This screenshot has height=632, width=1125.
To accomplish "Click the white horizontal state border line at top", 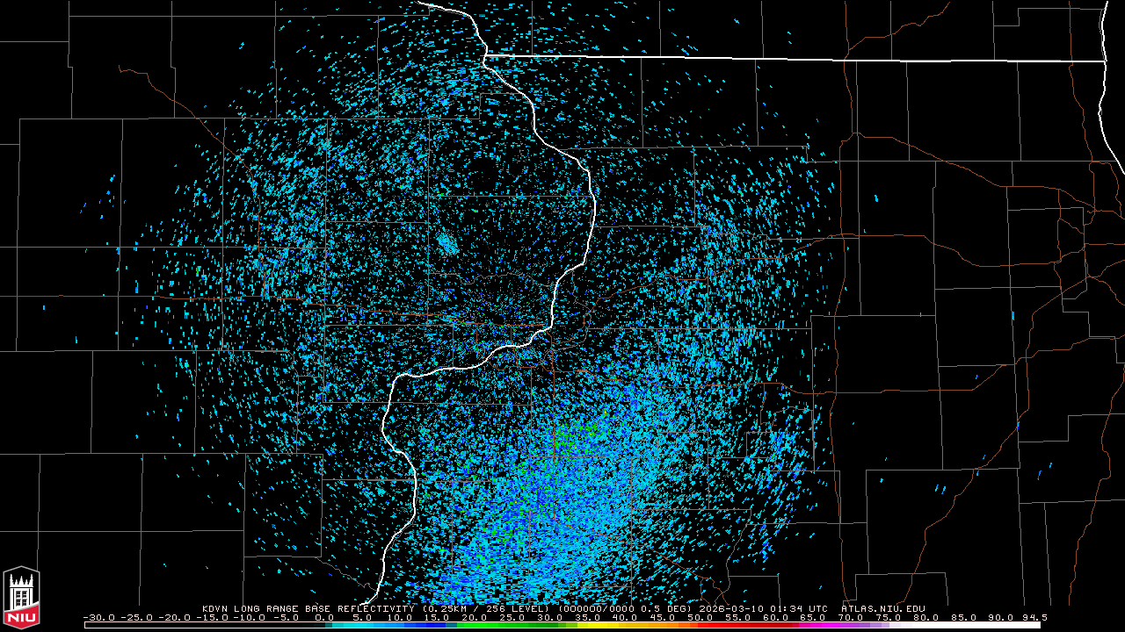I will click(791, 60).
